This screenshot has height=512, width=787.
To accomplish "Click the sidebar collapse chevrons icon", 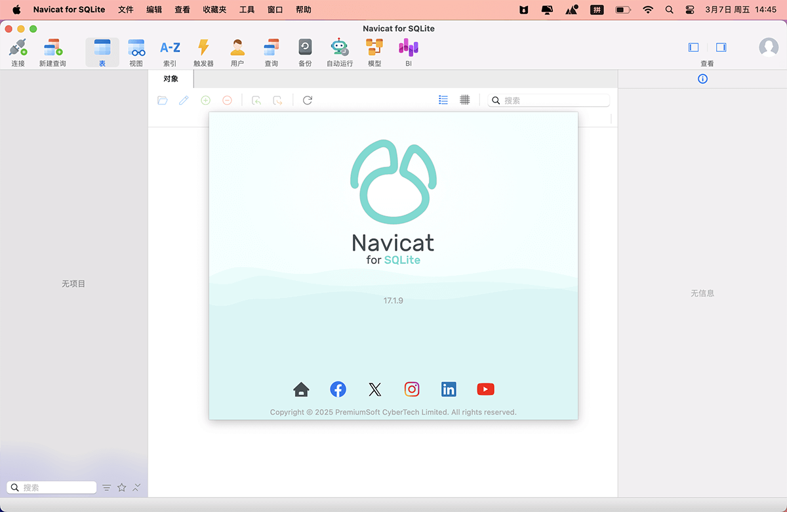I will [136, 488].
